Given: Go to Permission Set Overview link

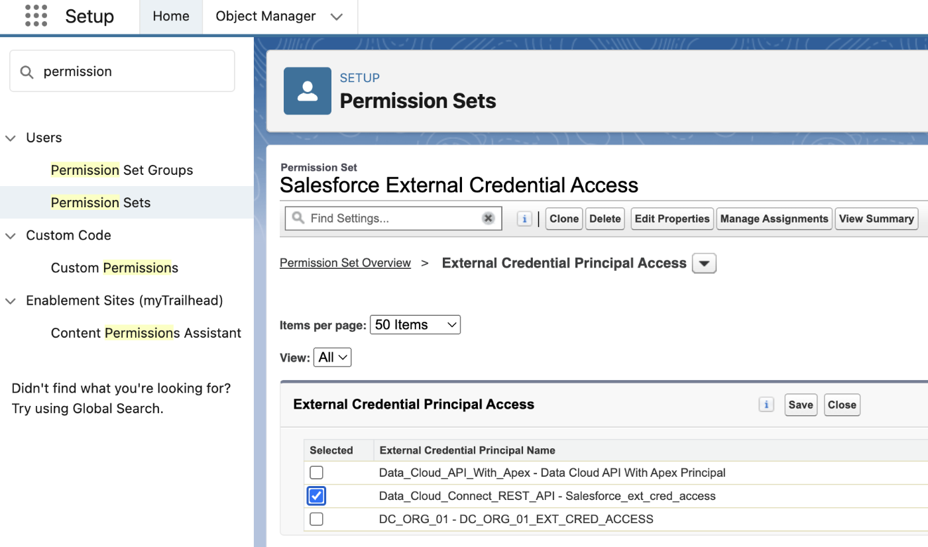Looking at the screenshot, I should 345,263.
